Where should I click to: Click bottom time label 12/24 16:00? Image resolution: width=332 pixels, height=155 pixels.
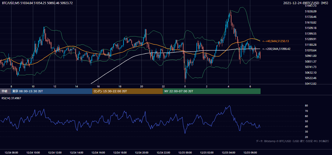tap(98, 153)
